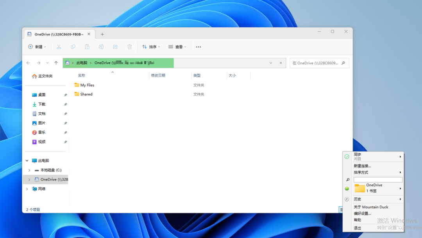Screen dimensions: 422x238
Task: Click the Cut scissors icon
Action: click(x=59, y=47)
